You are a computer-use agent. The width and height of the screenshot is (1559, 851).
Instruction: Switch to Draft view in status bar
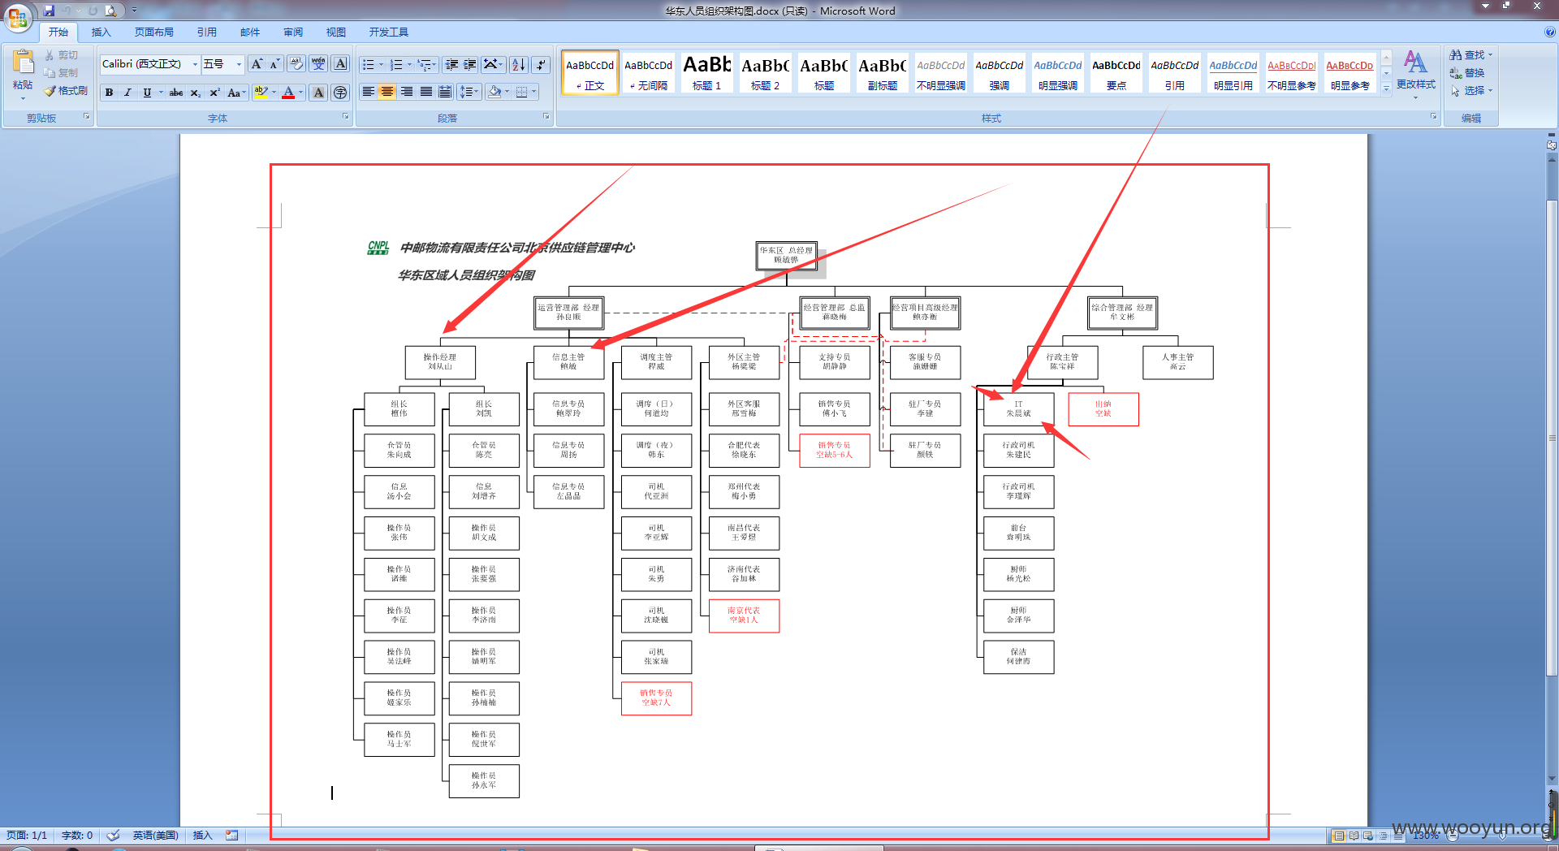coord(1397,835)
